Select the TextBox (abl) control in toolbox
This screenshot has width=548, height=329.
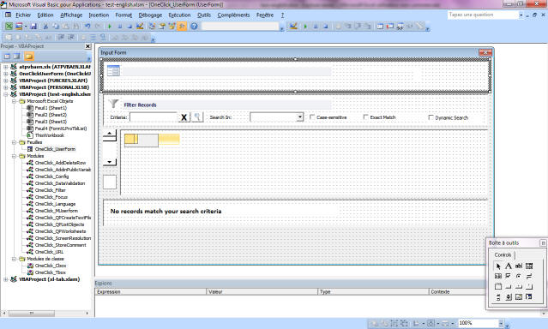click(519, 266)
